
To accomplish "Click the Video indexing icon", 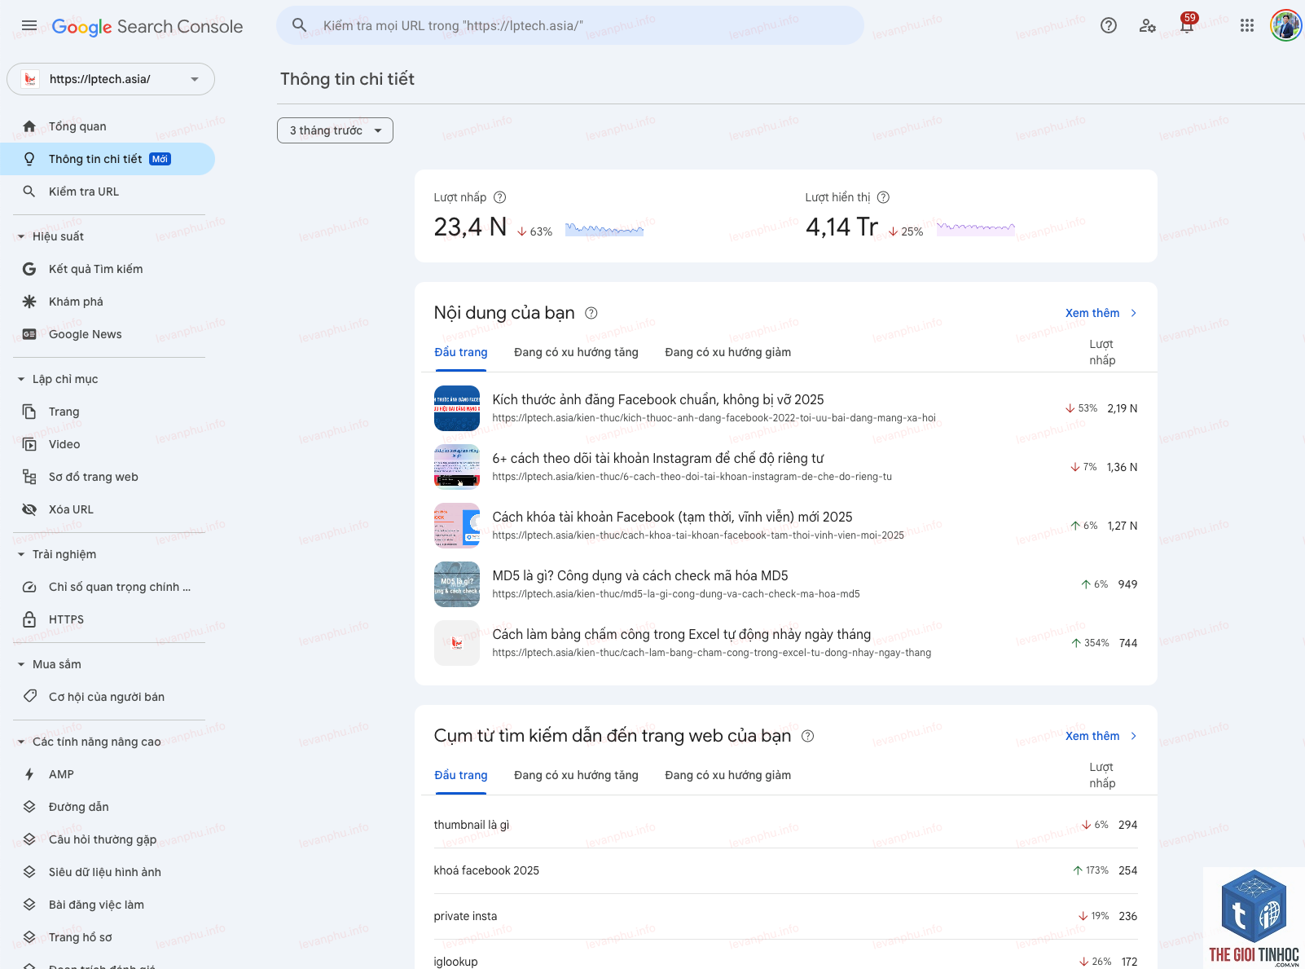I will (29, 444).
